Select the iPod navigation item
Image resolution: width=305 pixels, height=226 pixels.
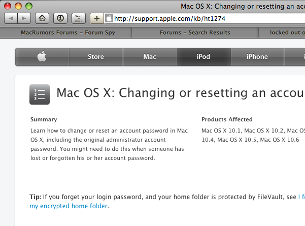click(x=204, y=57)
